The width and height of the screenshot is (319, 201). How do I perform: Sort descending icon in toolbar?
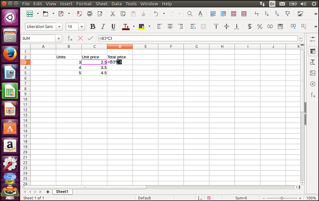click(x=277, y=14)
